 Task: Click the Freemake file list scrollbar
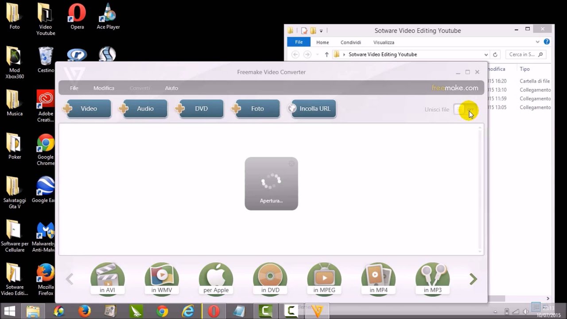click(x=480, y=189)
